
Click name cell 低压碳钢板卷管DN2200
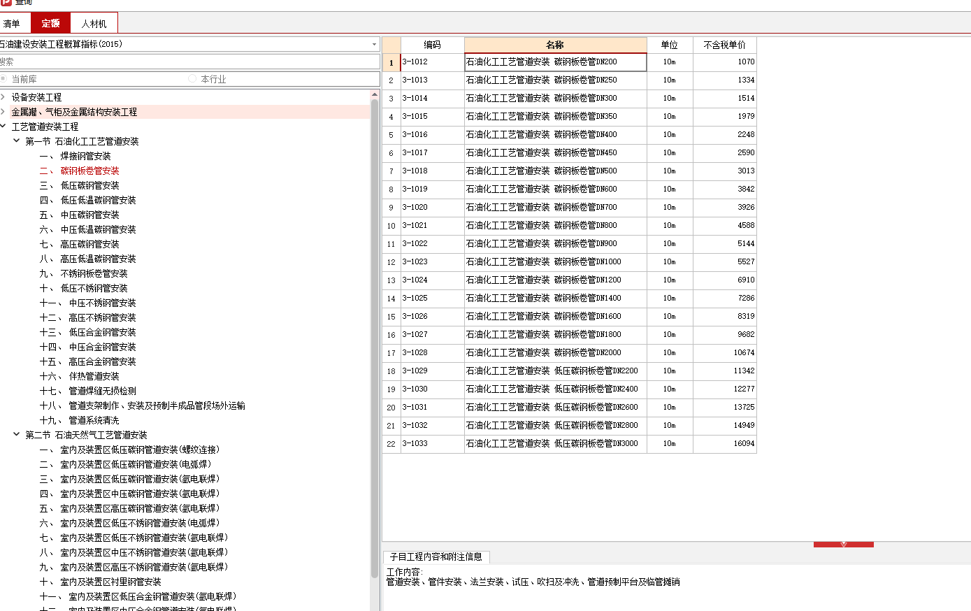pyautogui.click(x=555, y=371)
